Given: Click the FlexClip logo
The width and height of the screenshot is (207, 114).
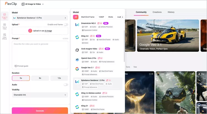Looking at the screenshot, I should (11, 4).
